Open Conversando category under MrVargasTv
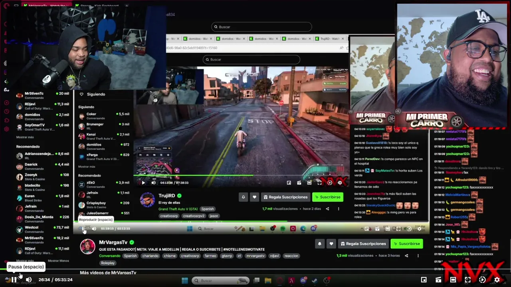The height and width of the screenshot is (287, 511). tap(109, 256)
